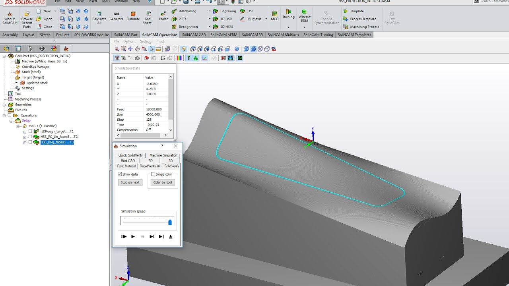Collapse the Setup node
The width and height of the screenshot is (509, 286).
[x=11, y=120]
